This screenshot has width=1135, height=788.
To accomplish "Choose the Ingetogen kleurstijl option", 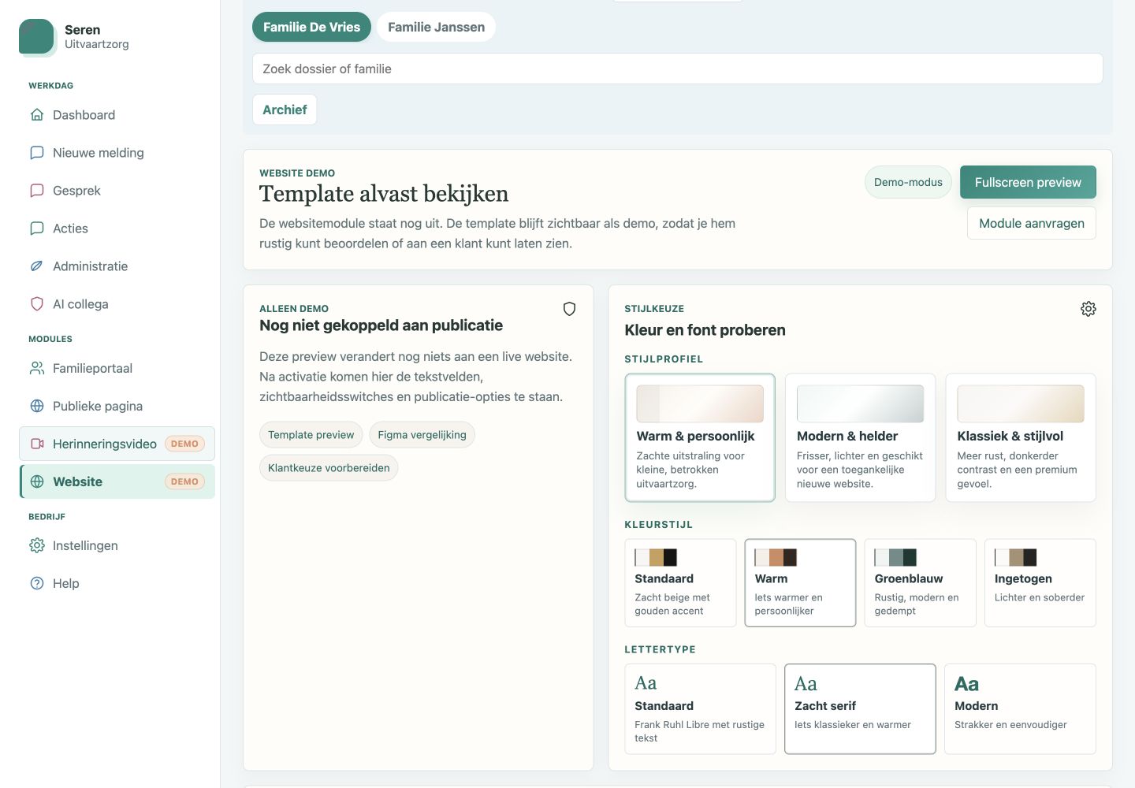I will coord(1040,583).
